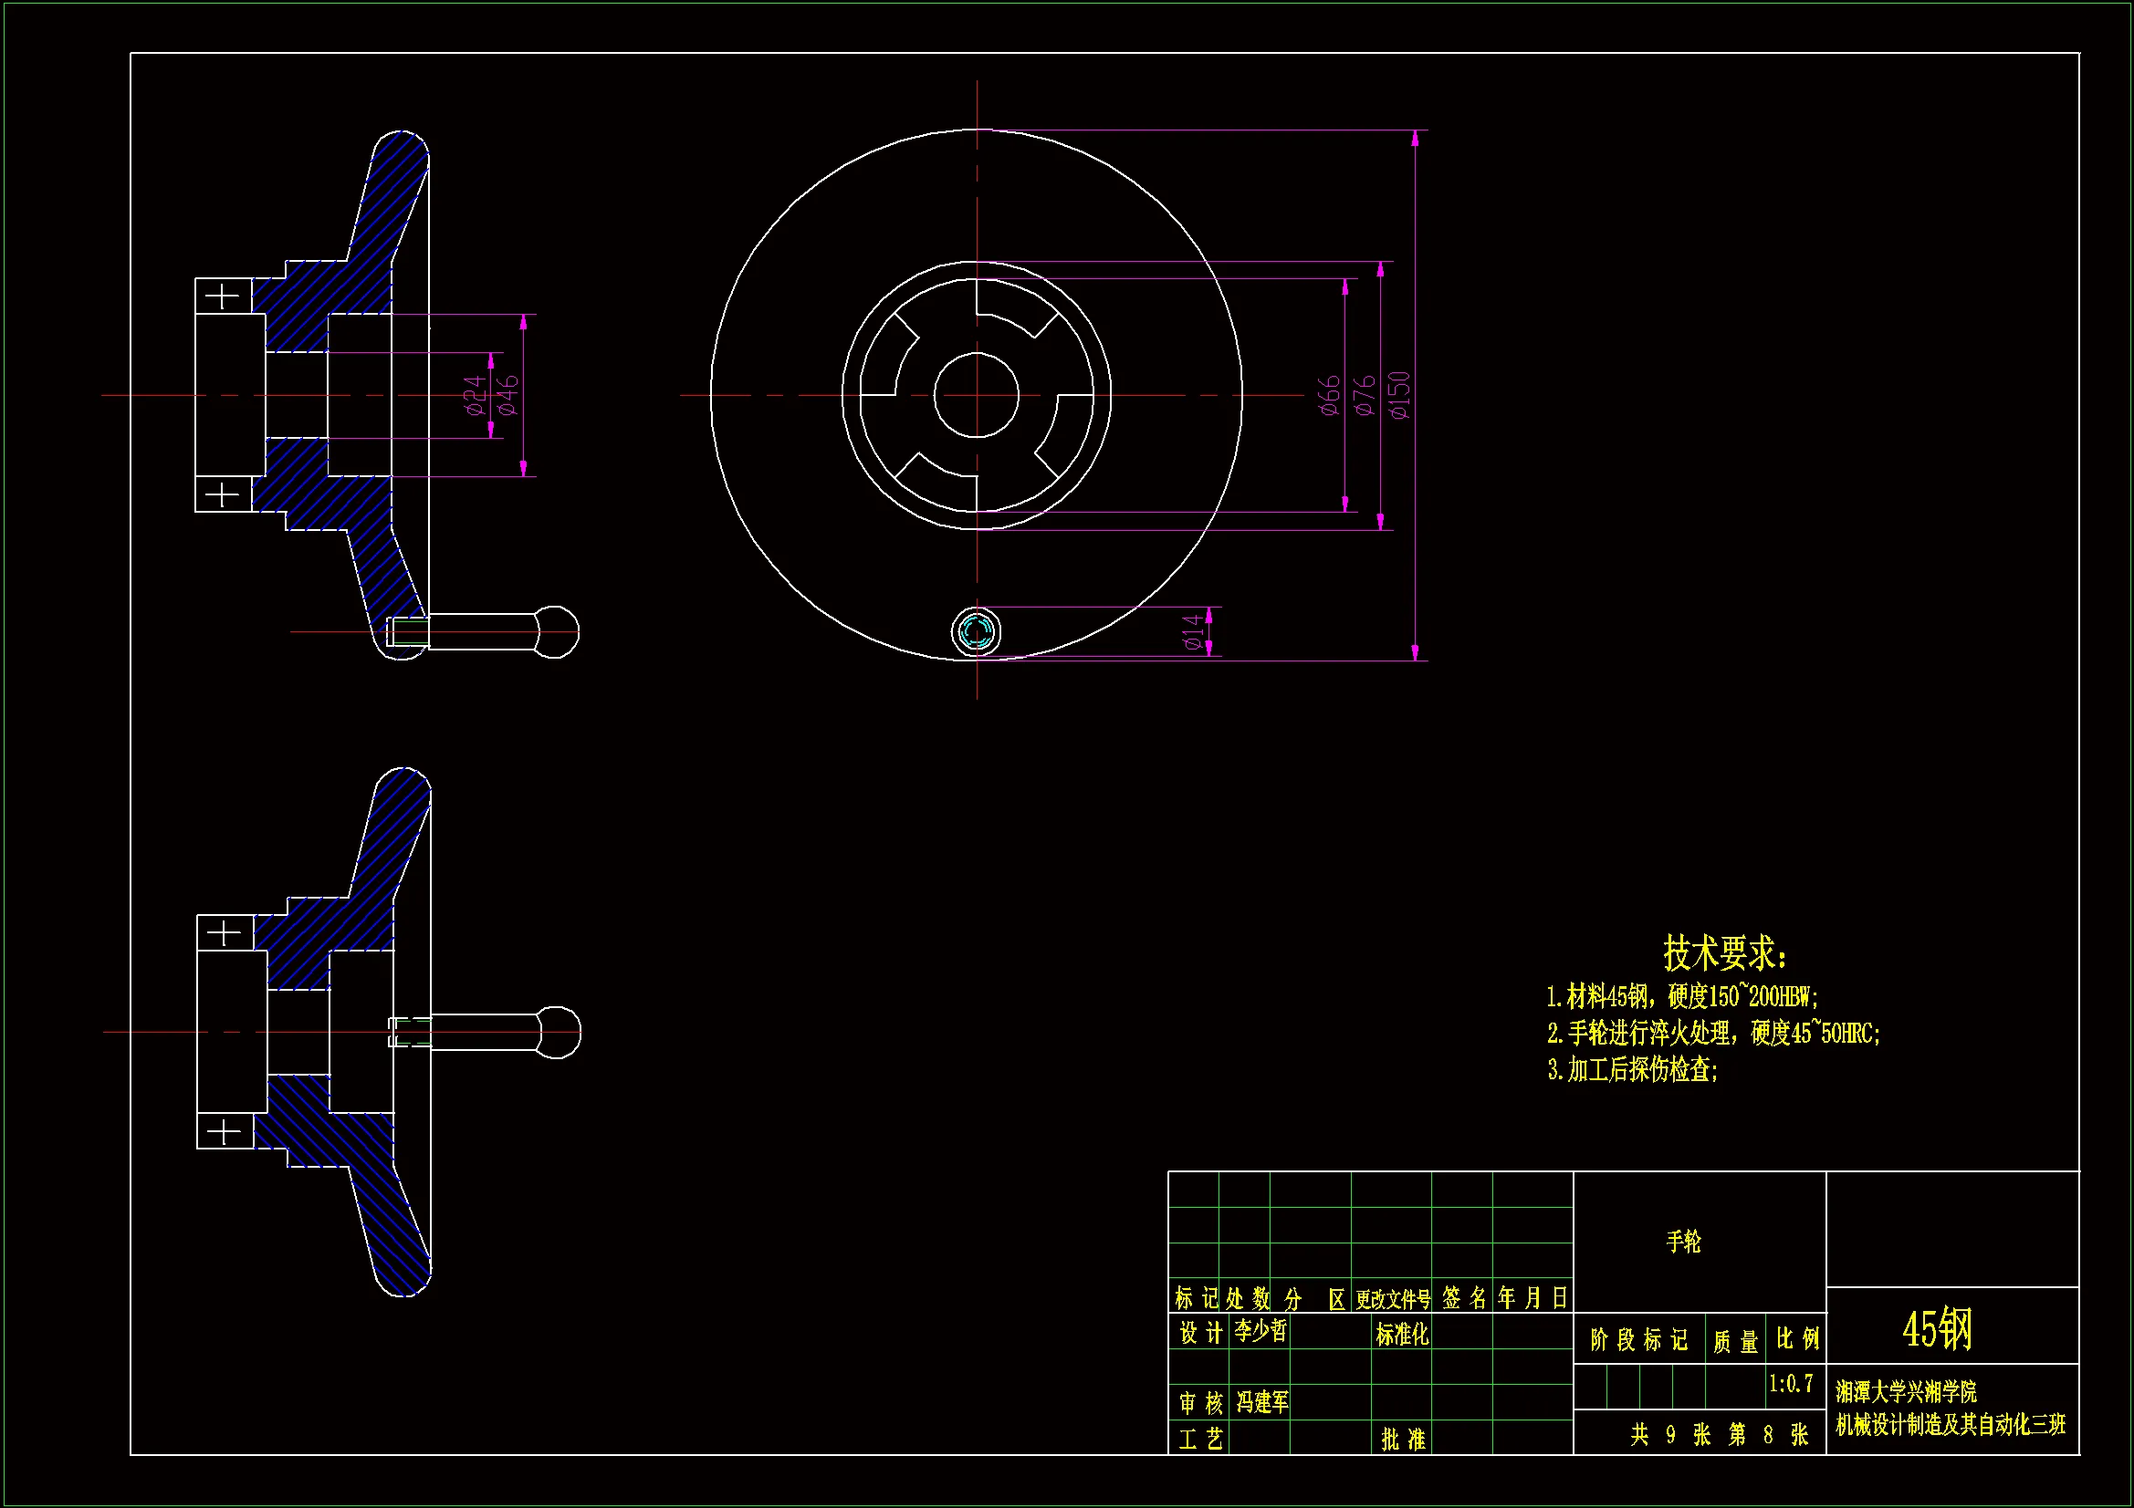The image size is (2134, 1508).
Task: Click the 湘潭大学兴湘学院 text
Action: point(1906,1392)
